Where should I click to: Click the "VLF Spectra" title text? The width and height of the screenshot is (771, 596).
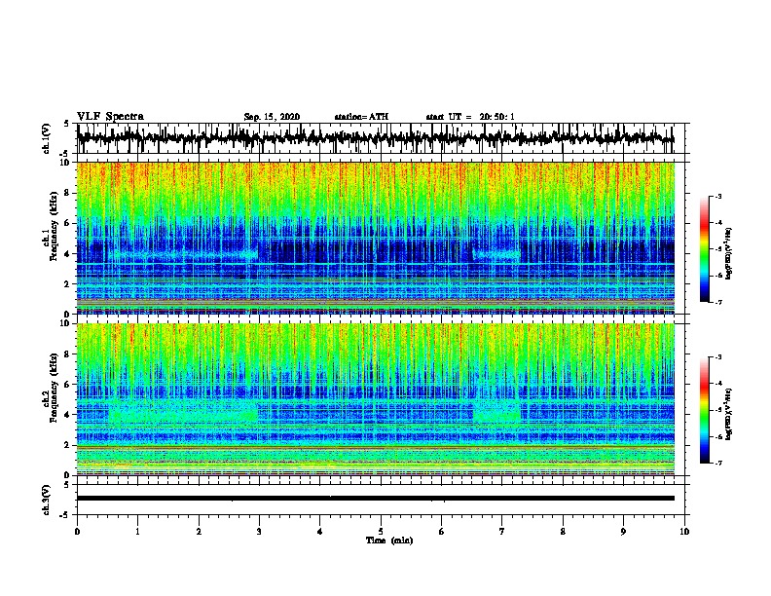click(110, 117)
